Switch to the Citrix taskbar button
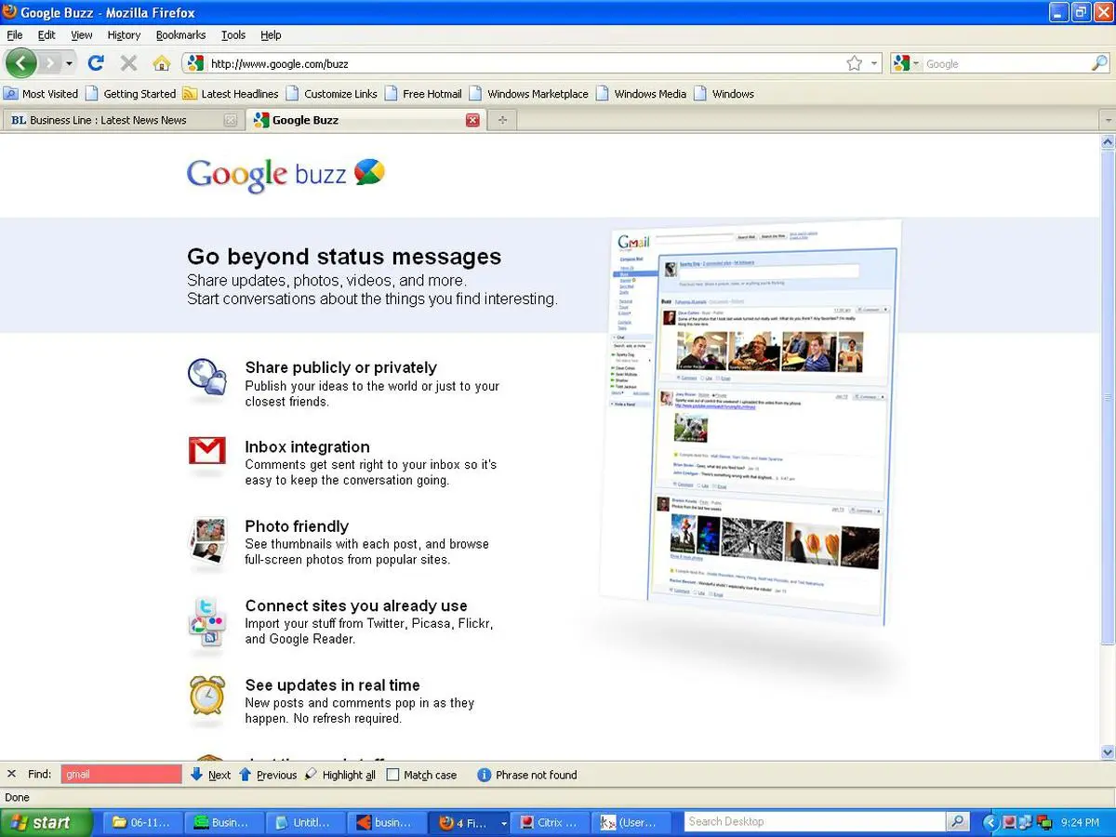The height and width of the screenshot is (837, 1116). point(551,822)
